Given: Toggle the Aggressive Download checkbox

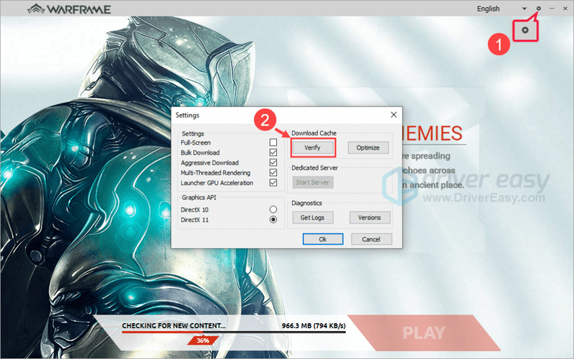Looking at the screenshot, I should point(273,163).
